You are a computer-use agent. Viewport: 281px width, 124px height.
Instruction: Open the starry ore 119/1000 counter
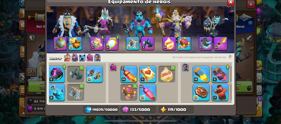click(176, 110)
